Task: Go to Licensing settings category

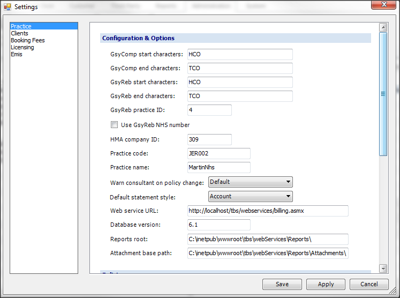Action: [x=22, y=47]
